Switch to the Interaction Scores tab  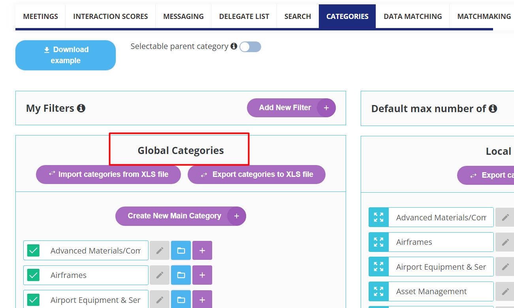[110, 17]
